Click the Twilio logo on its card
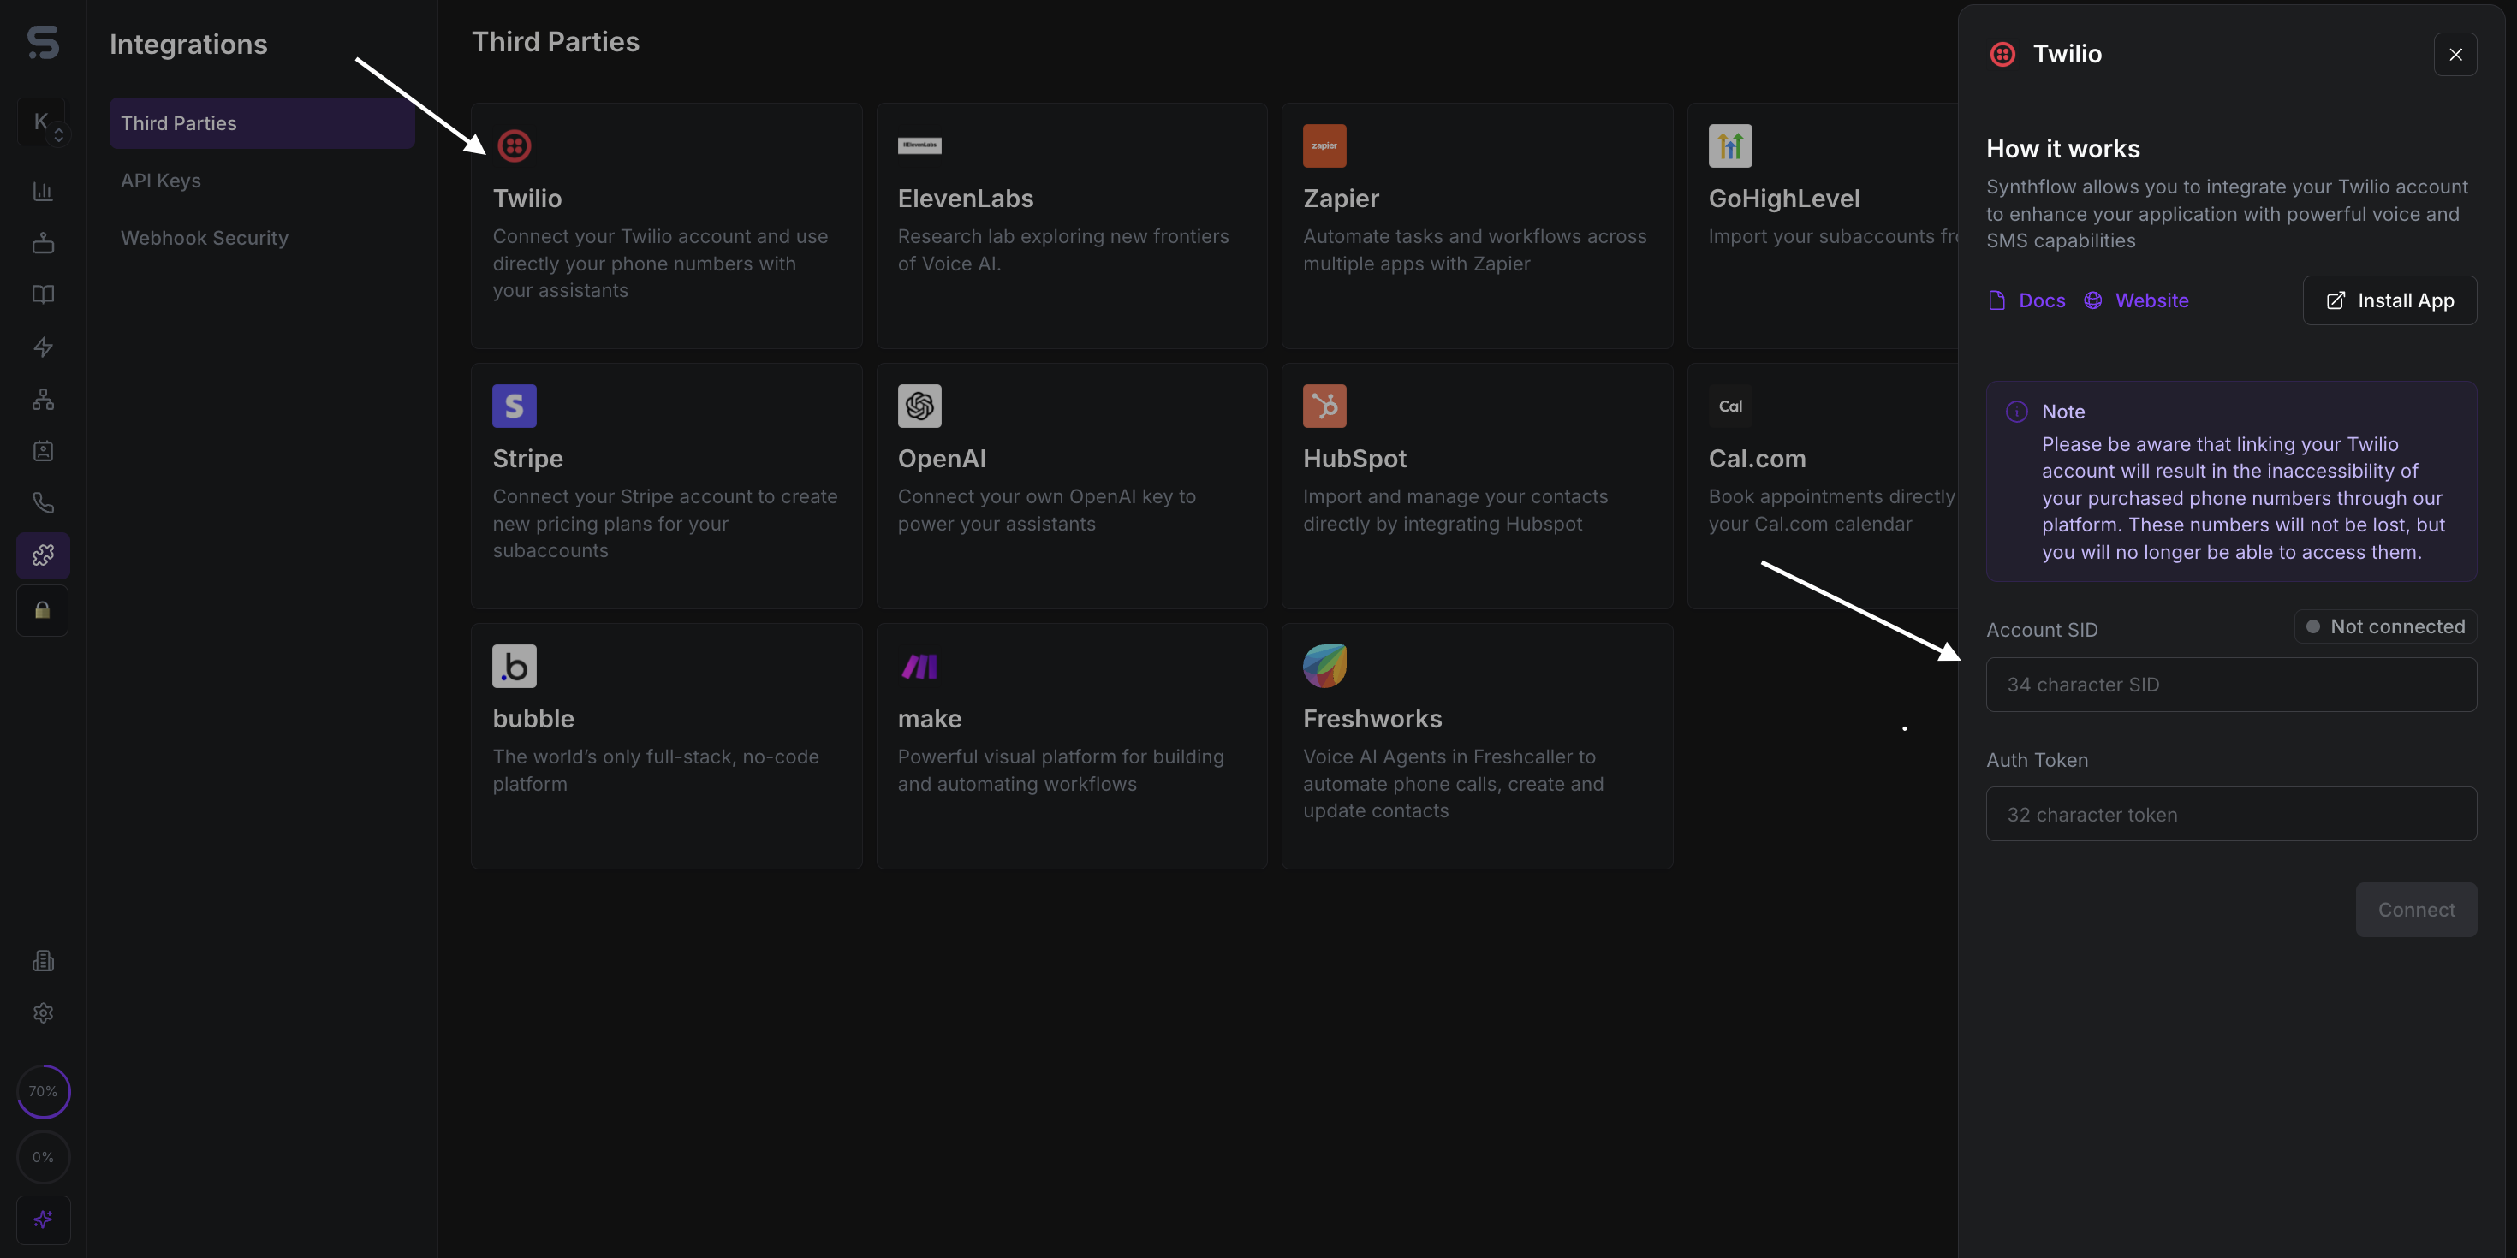Viewport: 2517px width, 1258px height. pos(514,145)
